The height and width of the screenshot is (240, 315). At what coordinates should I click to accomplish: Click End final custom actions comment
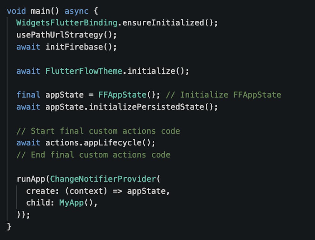point(93,155)
